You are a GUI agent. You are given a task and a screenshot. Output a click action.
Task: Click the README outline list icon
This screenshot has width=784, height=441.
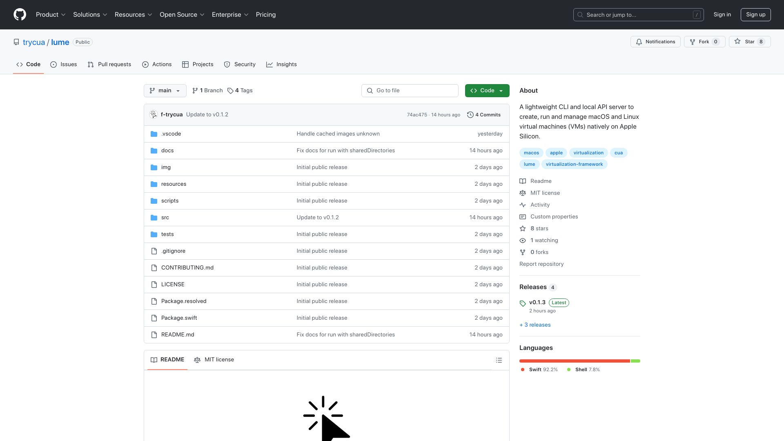point(499,360)
